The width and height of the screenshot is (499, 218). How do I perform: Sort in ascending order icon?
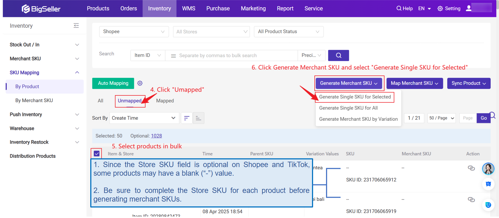coord(199,118)
